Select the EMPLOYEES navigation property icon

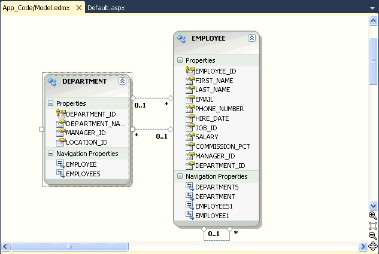(60, 173)
